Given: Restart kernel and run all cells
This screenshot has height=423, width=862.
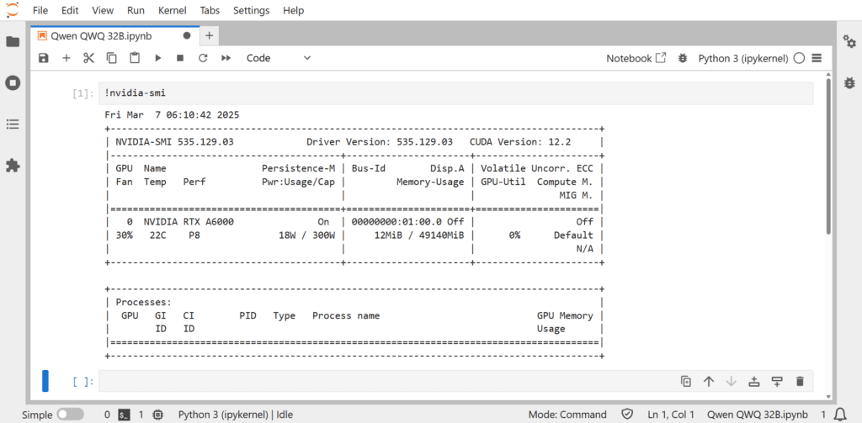Looking at the screenshot, I should [226, 58].
